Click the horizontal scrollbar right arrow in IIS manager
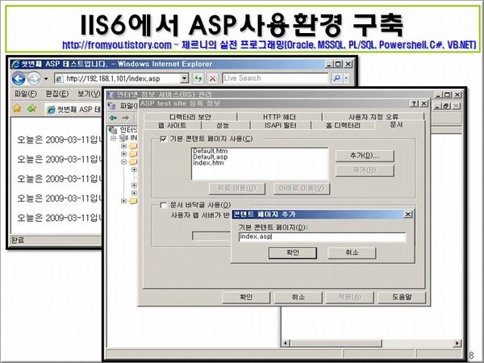 coord(457,343)
